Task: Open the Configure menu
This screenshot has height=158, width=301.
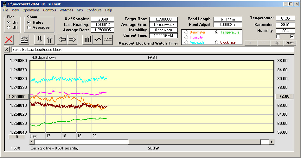Action: (94, 10)
